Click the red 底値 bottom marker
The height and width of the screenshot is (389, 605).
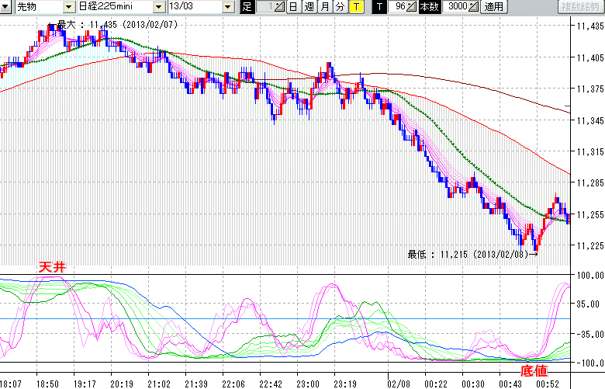tap(533, 371)
